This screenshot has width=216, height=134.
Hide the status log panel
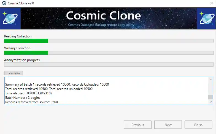coord(13,73)
